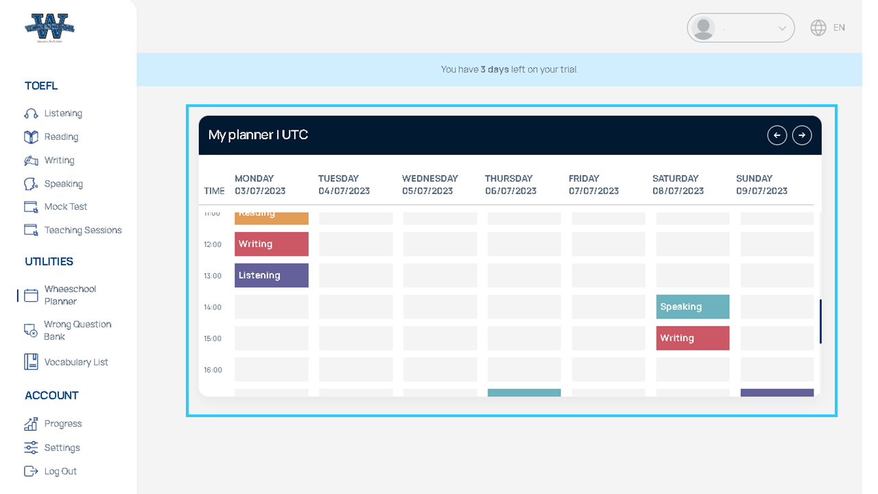Image resolution: width=878 pixels, height=494 pixels.
Task: Click the Log Out door icon
Action: (x=31, y=471)
